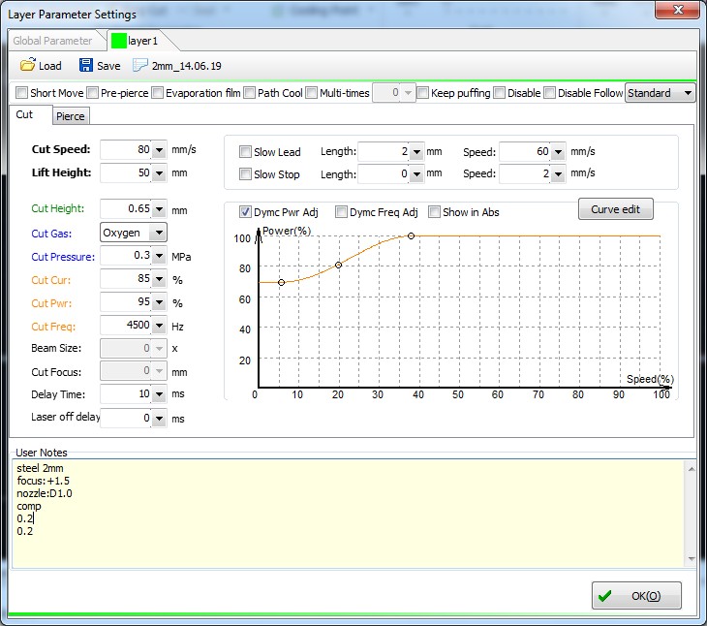
Task: Click the green checkmark OK button
Action: pos(636,596)
